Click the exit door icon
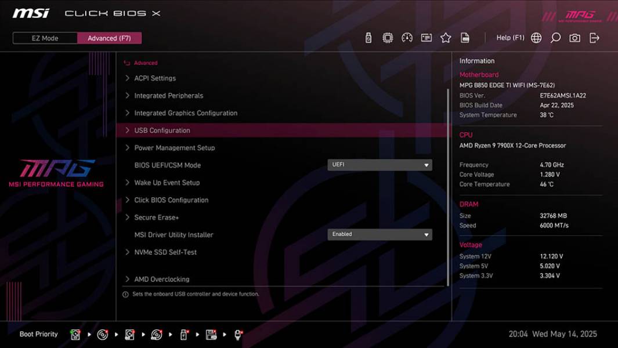Image resolution: width=618 pixels, height=348 pixels. tap(594, 38)
